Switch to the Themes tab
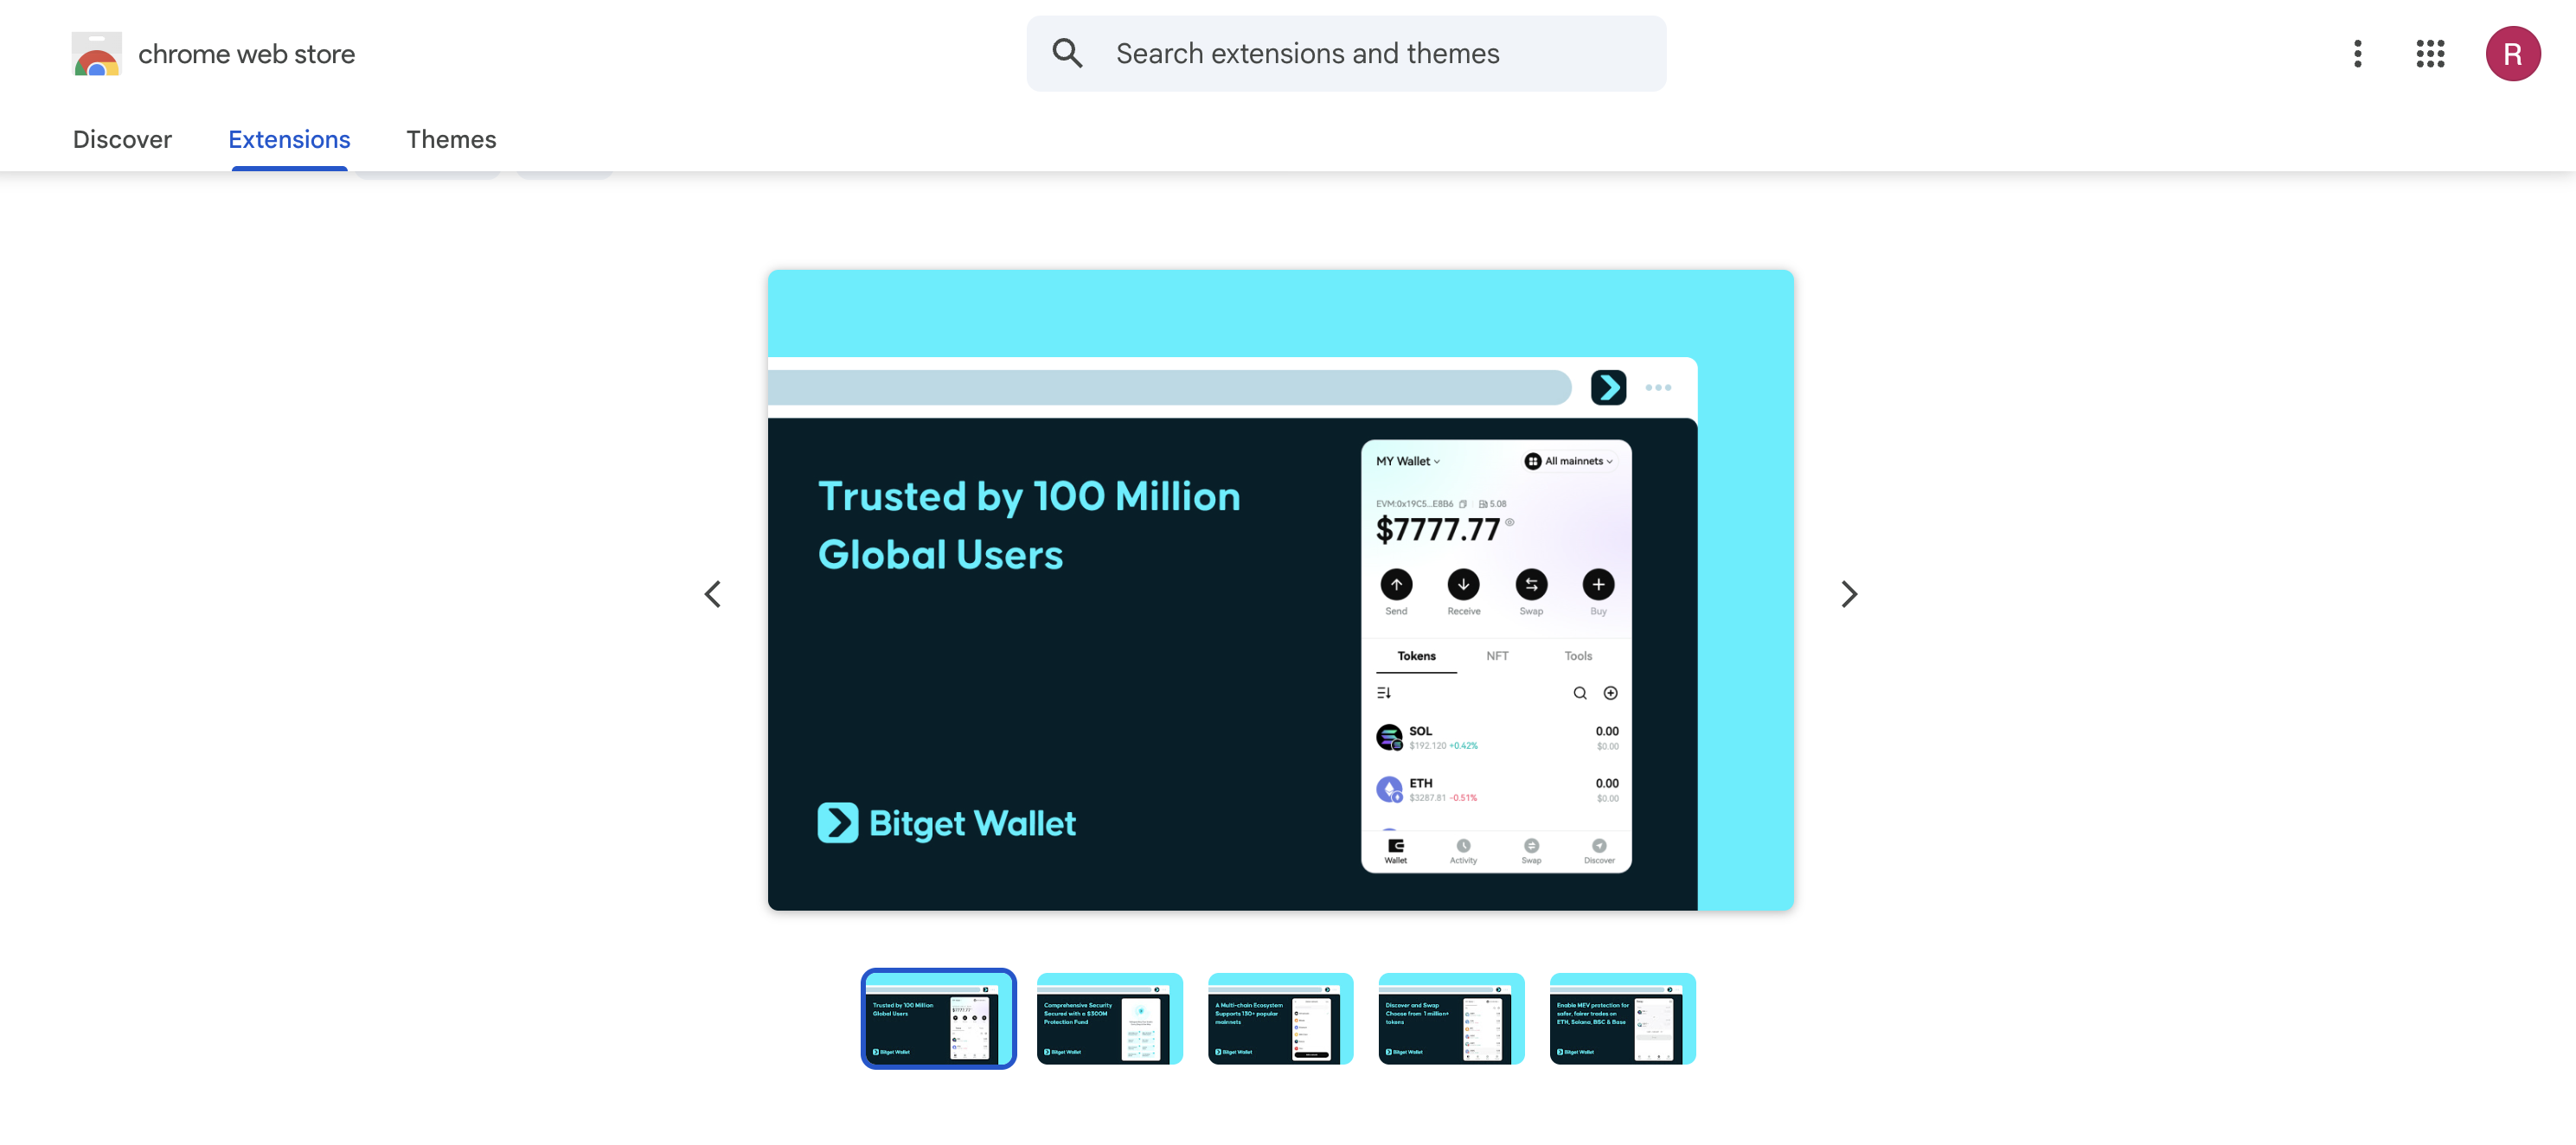The height and width of the screenshot is (1145, 2576). click(451, 139)
